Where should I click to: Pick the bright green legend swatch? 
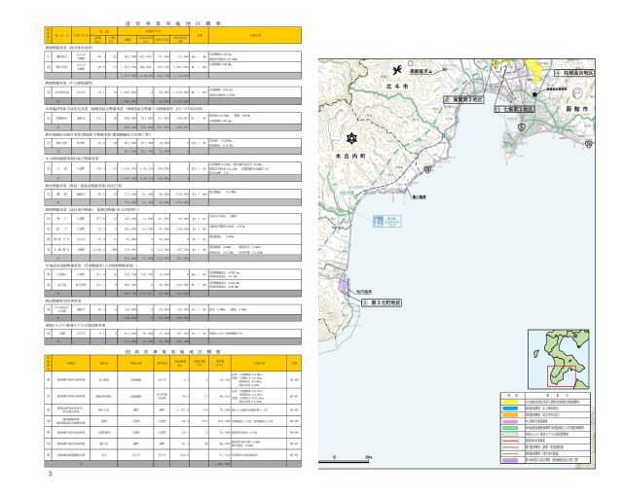tap(510, 428)
